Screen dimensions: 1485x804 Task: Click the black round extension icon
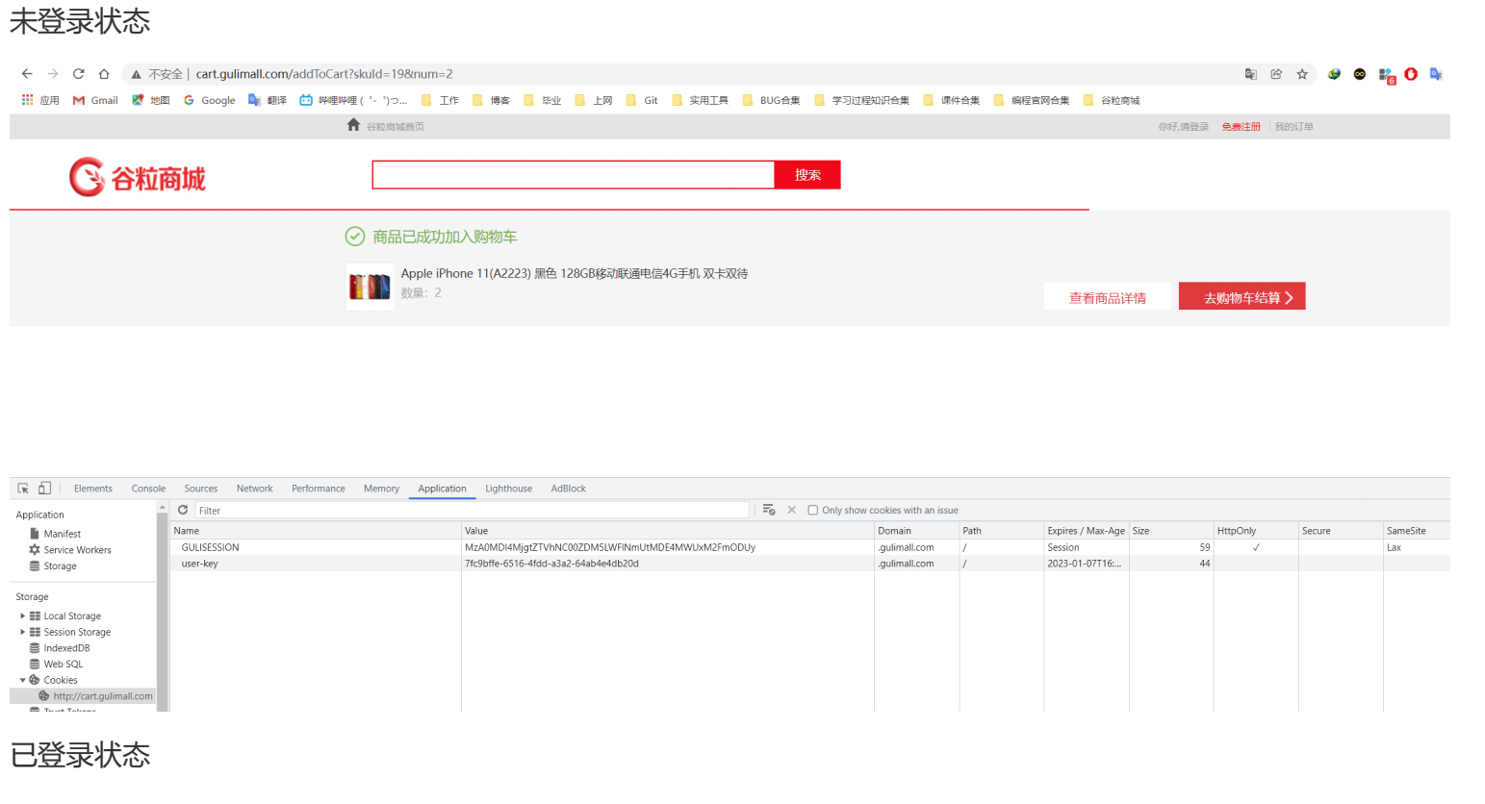pyautogui.click(x=1360, y=74)
